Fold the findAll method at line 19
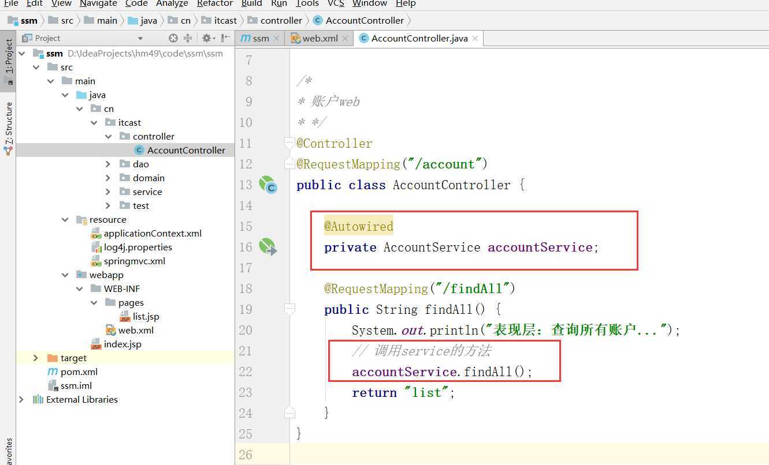The image size is (769, 465). tap(289, 309)
